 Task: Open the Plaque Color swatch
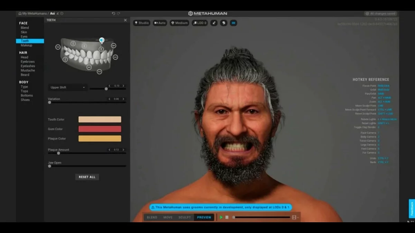point(100,138)
